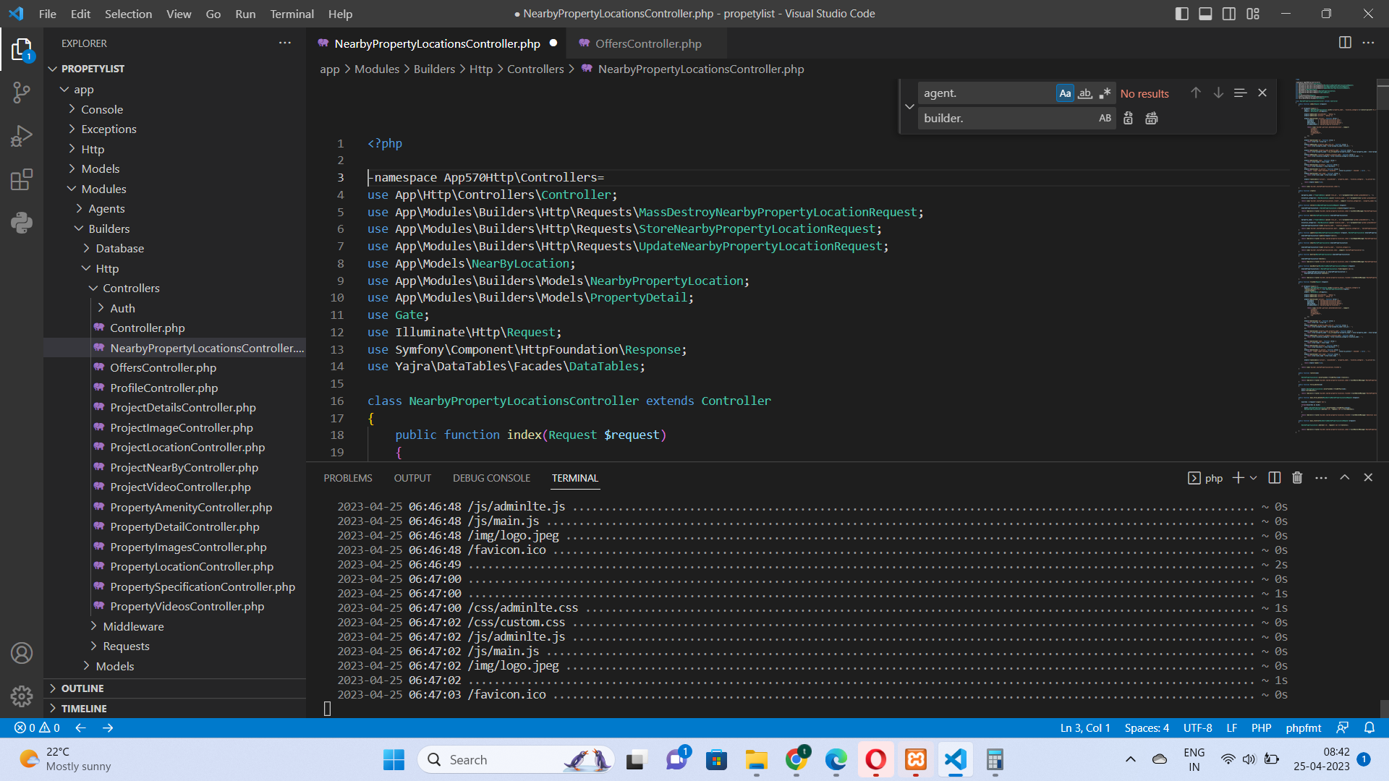Open the Manage gear icon
The height and width of the screenshot is (781, 1389).
click(22, 696)
